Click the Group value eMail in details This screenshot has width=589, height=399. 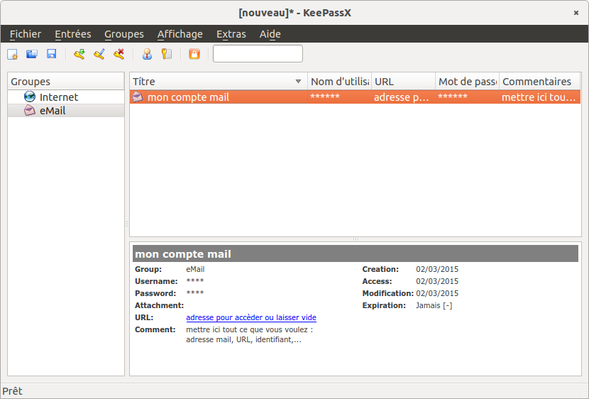pos(195,269)
